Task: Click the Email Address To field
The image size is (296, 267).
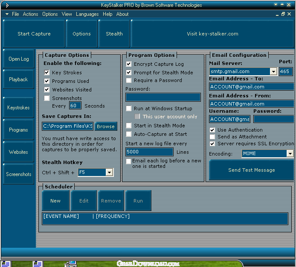Action: (x=252, y=87)
